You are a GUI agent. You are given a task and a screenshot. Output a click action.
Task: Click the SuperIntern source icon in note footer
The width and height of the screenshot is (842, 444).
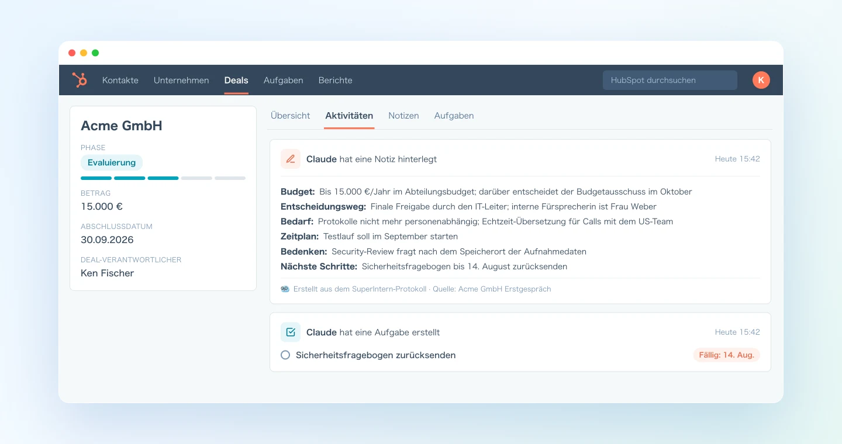pyautogui.click(x=285, y=289)
